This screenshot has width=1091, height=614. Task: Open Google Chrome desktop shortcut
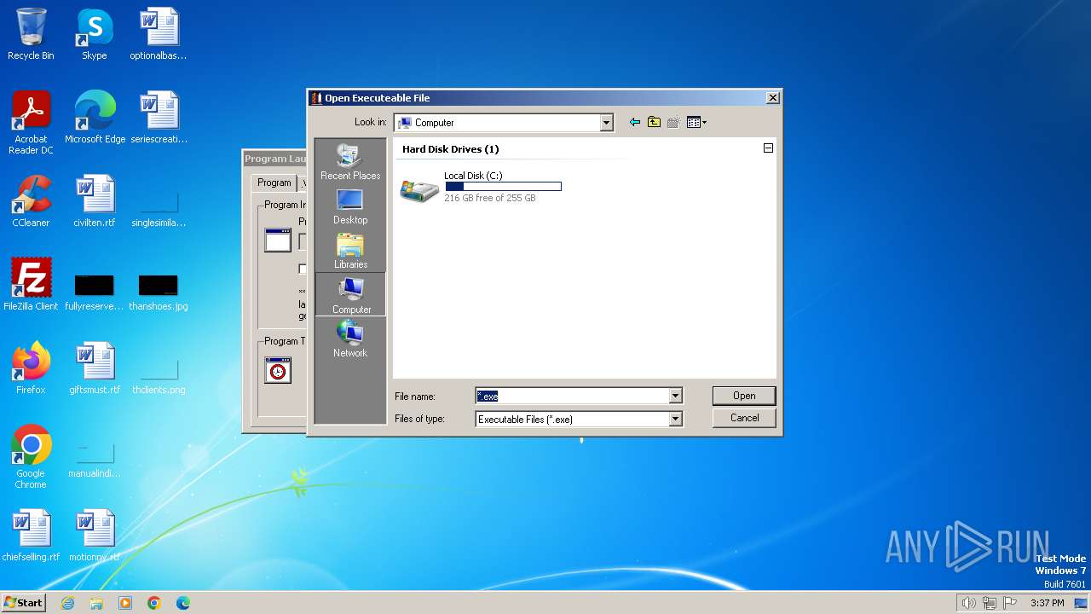pos(31,457)
